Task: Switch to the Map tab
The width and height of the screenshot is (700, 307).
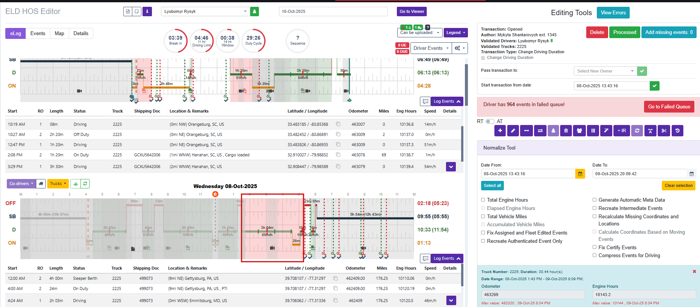Action: (x=59, y=33)
